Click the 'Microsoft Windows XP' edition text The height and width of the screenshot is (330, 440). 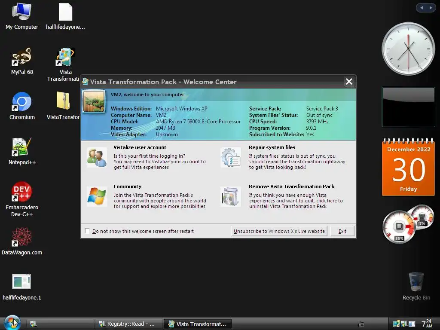tap(181, 109)
